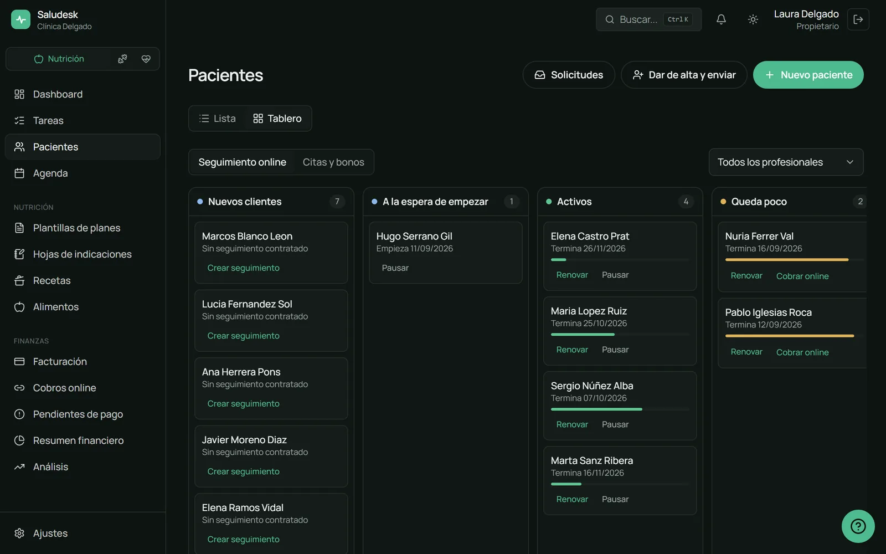Click Cobrar online for Nuria Ferrer Val

pyautogui.click(x=802, y=276)
